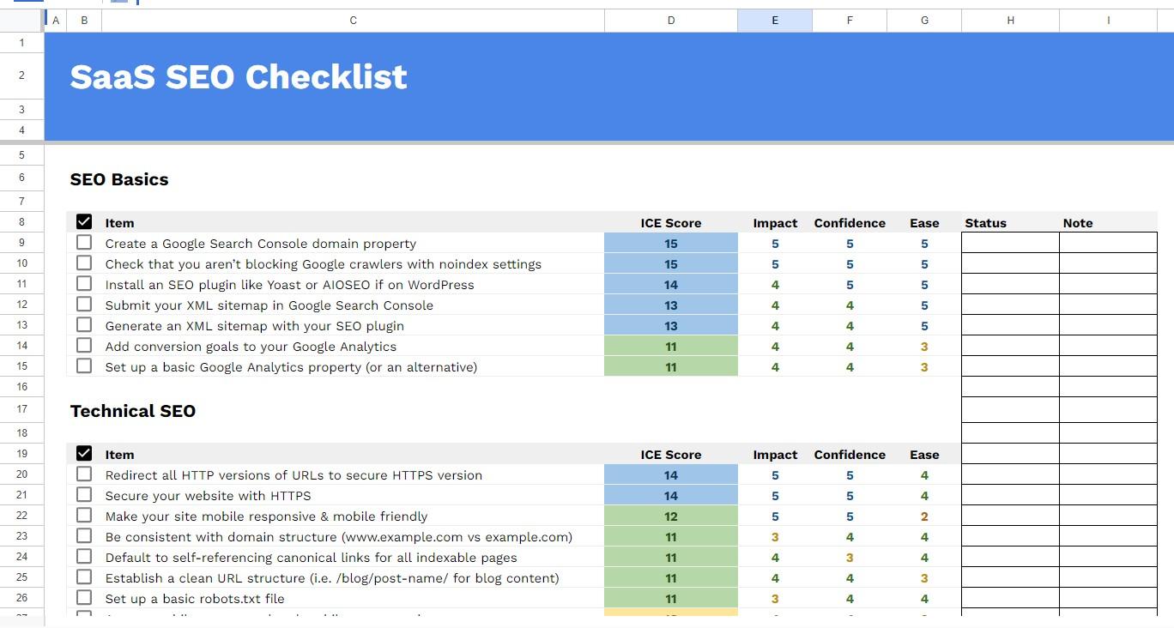This screenshot has width=1174, height=628.
Task: Click the Status cell for Install an SEO plugin
Action: point(1010,284)
